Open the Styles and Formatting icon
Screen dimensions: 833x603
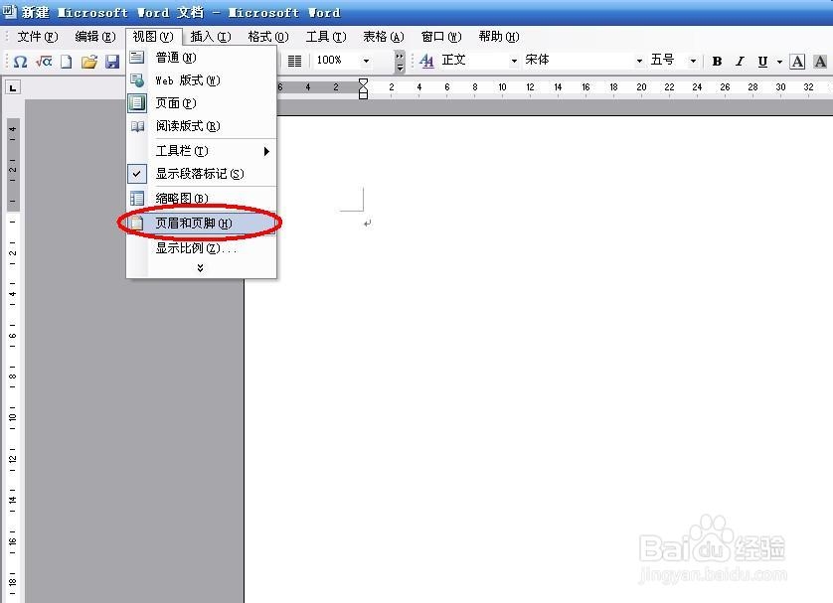pos(426,61)
